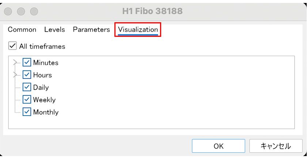Toggle the Weekly timeframe checkbox
The image size is (307, 159).
pyautogui.click(x=27, y=100)
